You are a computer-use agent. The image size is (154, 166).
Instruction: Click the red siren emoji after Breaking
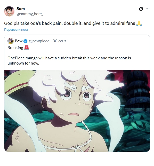coord(27,48)
